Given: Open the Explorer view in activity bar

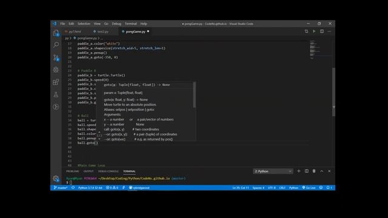Looking at the screenshot, I should [56, 33].
